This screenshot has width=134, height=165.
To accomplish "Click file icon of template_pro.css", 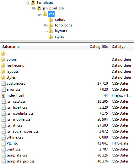I will point(3,161).
